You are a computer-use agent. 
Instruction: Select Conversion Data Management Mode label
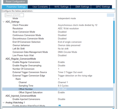pos(30,52)
